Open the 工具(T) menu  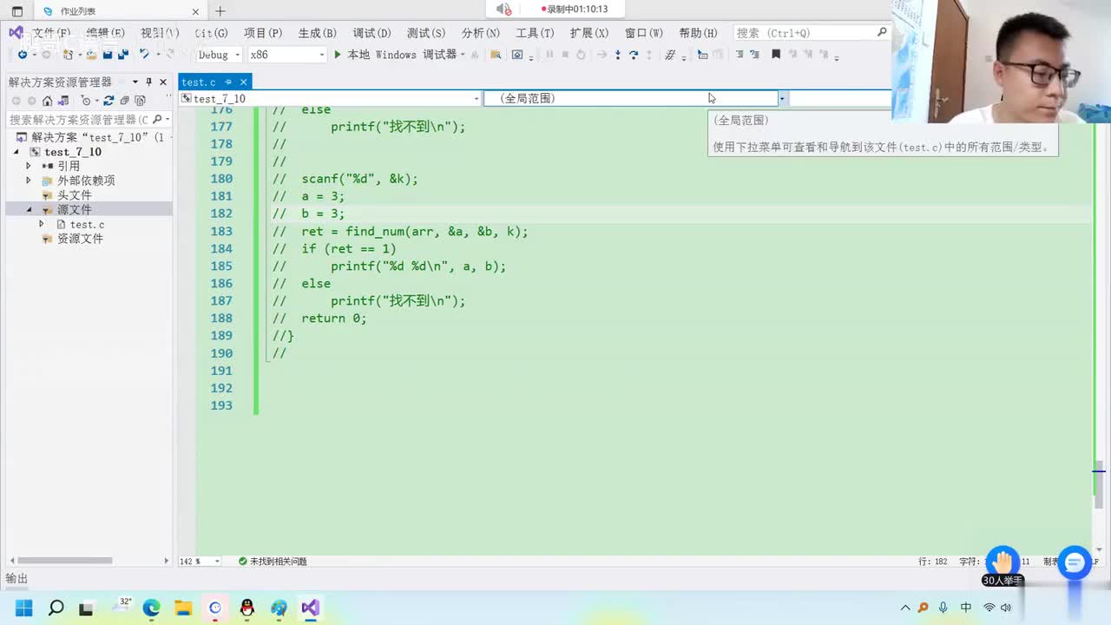click(x=535, y=33)
